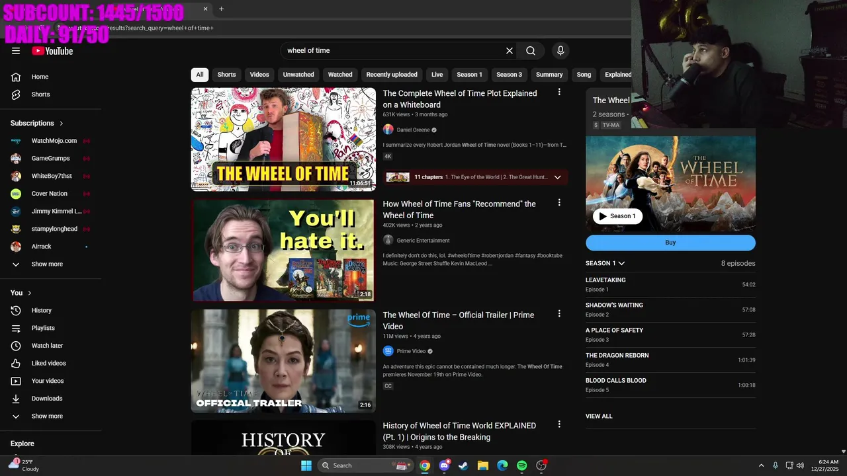Open the You section header
This screenshot has height=476, width=847.
coord(21,293)
